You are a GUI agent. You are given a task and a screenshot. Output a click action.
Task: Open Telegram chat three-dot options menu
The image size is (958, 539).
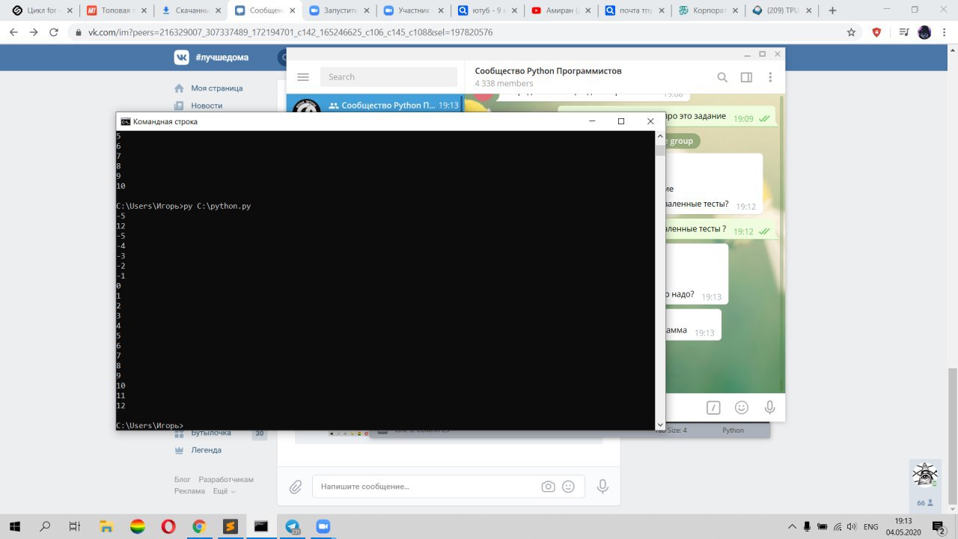tap(770, 77)
